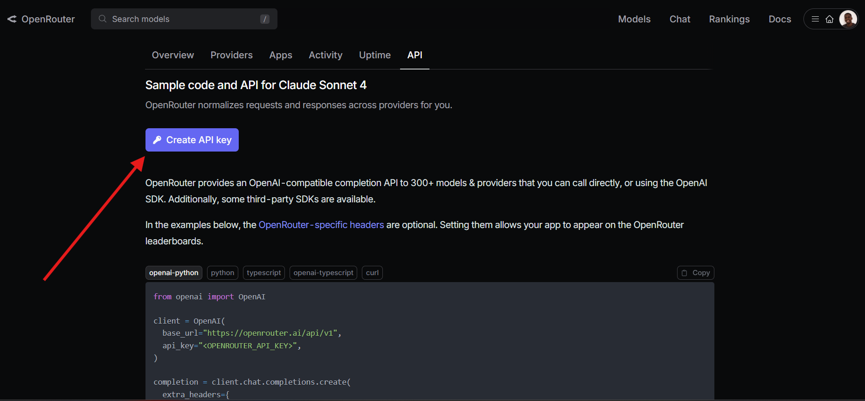865x401 pixels.
Task: Click the OpenRouter logo icon
Action: click(12, 19)
